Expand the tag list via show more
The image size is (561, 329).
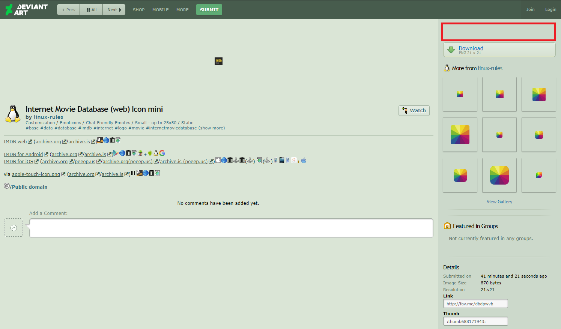point(212,128)
